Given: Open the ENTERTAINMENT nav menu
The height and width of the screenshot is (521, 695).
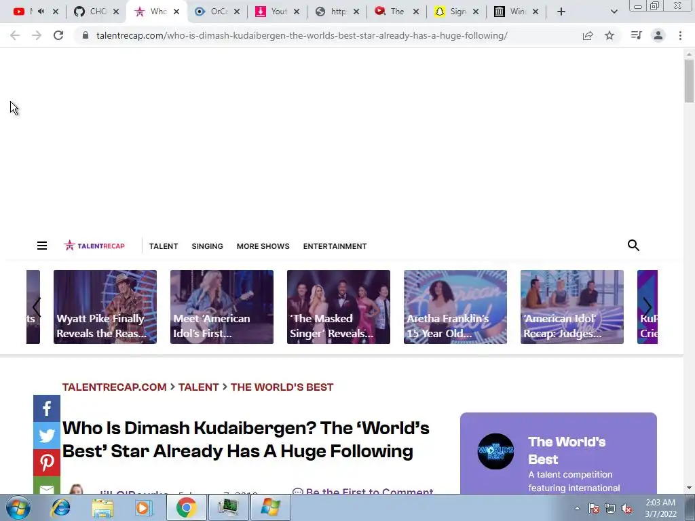Looking at the screenshot, I should tap(335, 246).
